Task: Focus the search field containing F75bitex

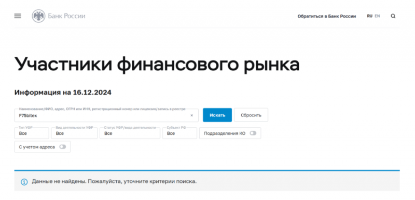Action: [106, 115]
